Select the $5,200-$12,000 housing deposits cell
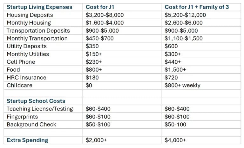244x148 pixels. point(185,15)
